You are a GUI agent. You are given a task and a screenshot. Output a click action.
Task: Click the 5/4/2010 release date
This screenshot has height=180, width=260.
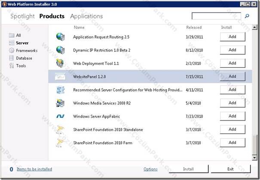click(193, 103)
